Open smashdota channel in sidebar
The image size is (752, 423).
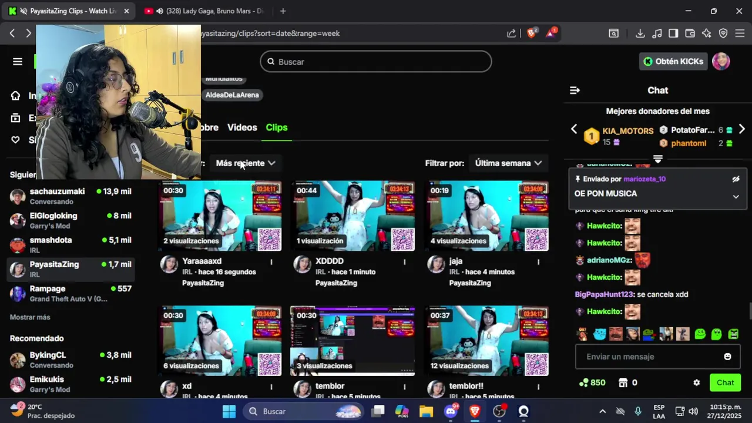[x=70, y=245]
